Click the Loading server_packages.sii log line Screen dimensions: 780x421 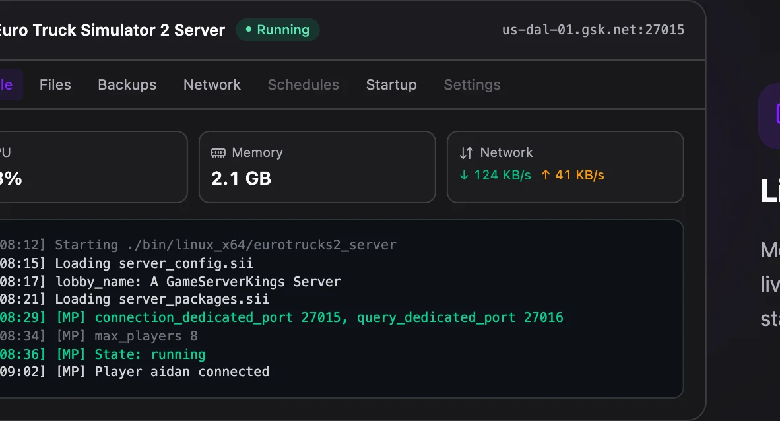tap(135, 299)
